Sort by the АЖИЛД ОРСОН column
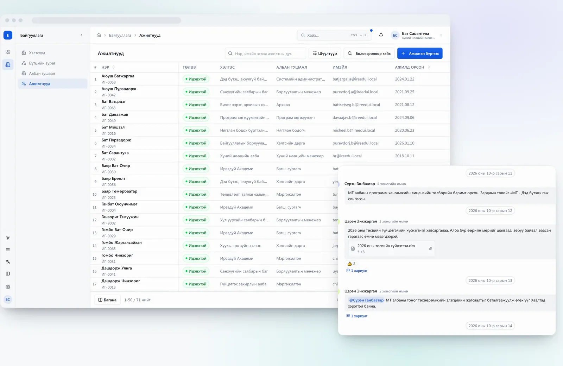Screen dimensions: 563x366 pyautogui.click(x=412, y=67)
